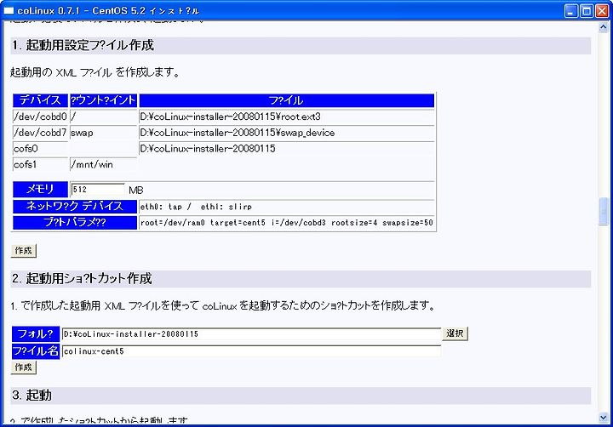The image size is (613, 427).
Task: Click the scrollbar up arrow
Action: [x=604, y=26]
